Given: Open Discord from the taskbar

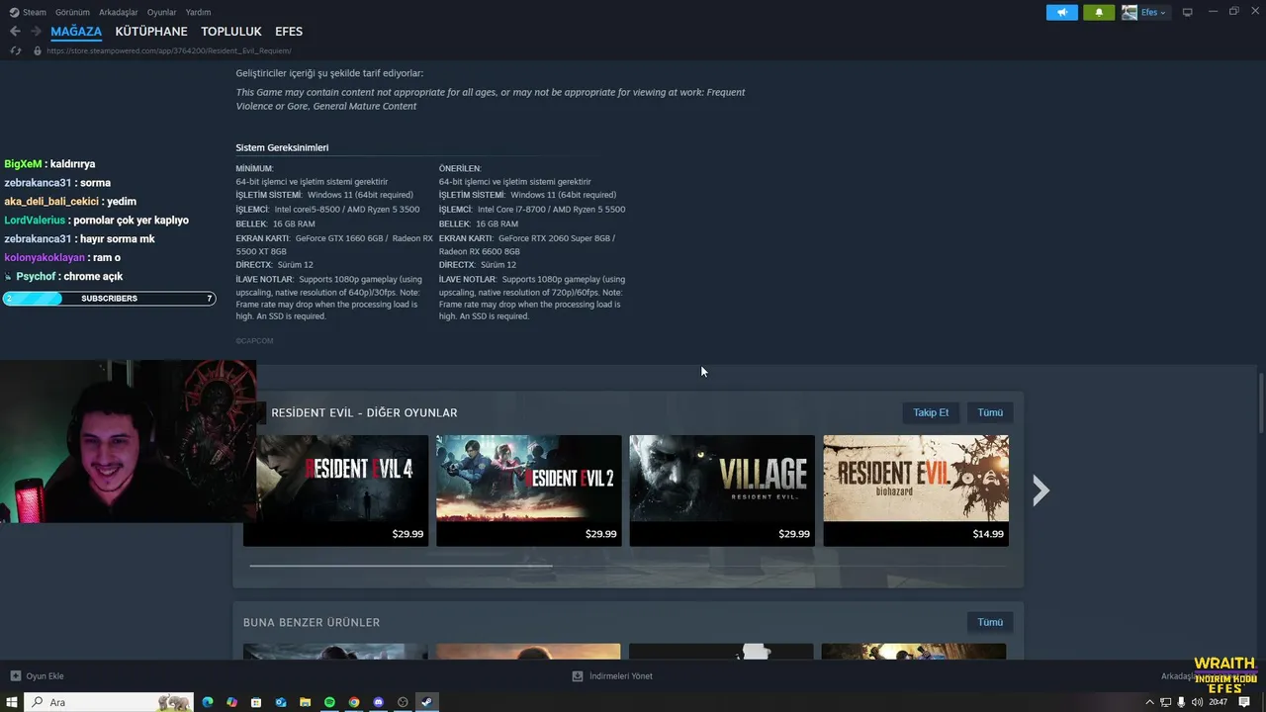Looking at the screenshot, I should 379,702.
